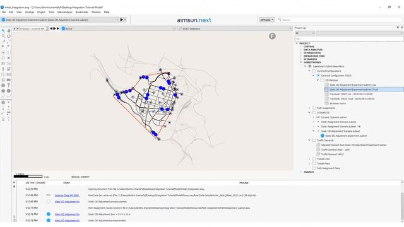Collapse the Traffic Demands folder
The image size is (404, 227).
pyautogui.click(x=309, y=141)
